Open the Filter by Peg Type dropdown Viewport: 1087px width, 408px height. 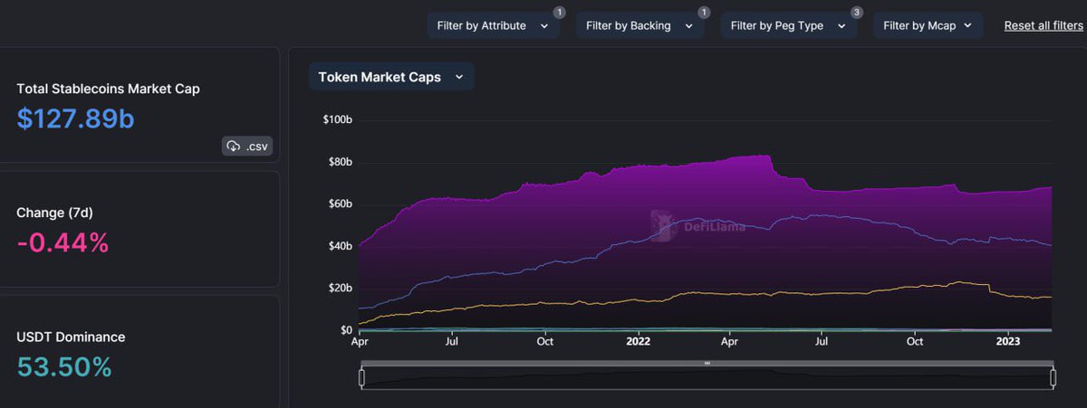pos(789,25)
